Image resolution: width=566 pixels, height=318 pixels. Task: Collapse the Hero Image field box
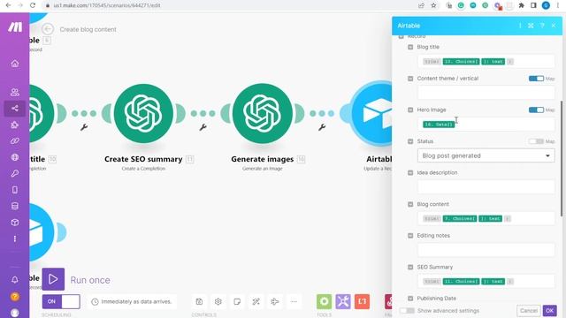[410, 110]
